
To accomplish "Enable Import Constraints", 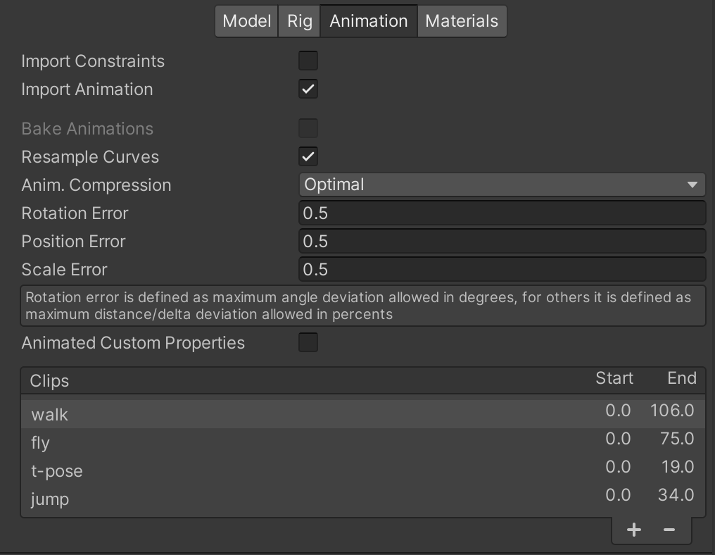I will [308, 61].
